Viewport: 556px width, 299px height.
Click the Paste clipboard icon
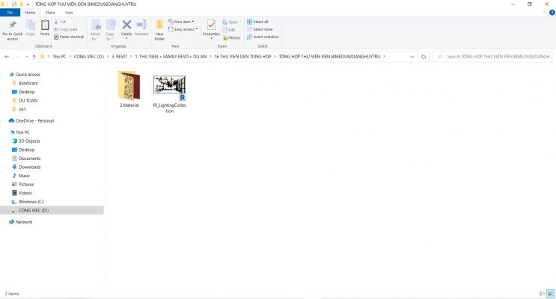[45, 27]
